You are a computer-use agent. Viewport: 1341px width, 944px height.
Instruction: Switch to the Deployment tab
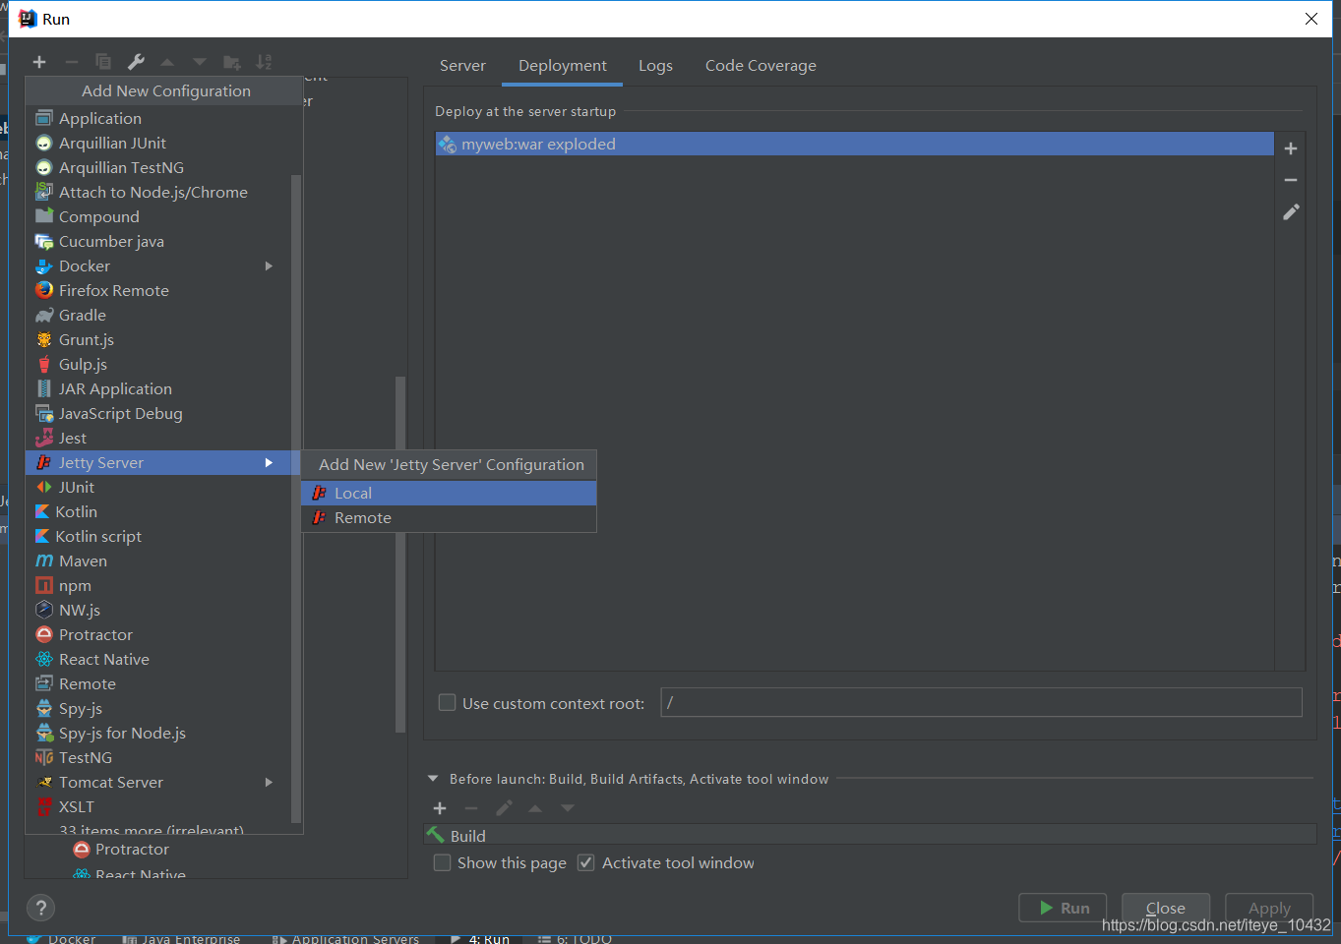click(x=563, y=66)
